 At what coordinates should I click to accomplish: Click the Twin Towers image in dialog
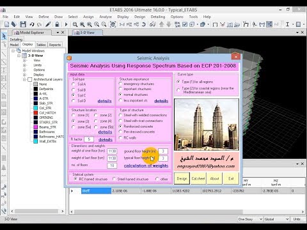(x=207, y=125)
